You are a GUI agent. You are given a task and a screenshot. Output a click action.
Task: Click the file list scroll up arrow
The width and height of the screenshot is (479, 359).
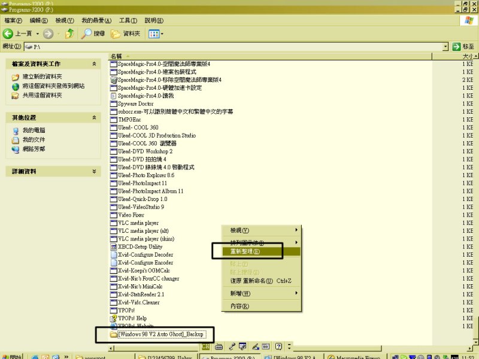[x=476, y=56]
